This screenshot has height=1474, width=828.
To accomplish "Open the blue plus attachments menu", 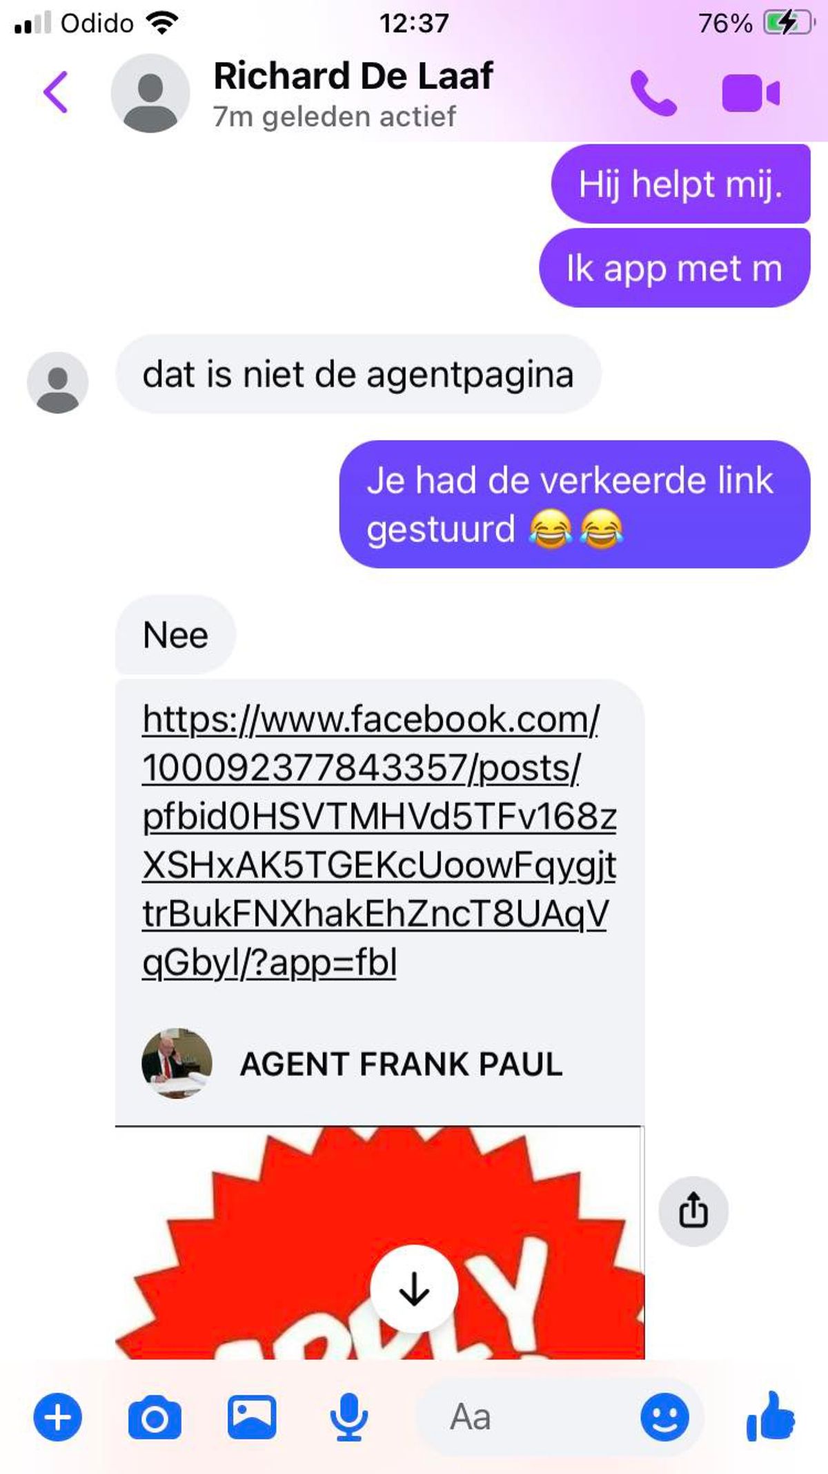I will tap(57, 1417).
